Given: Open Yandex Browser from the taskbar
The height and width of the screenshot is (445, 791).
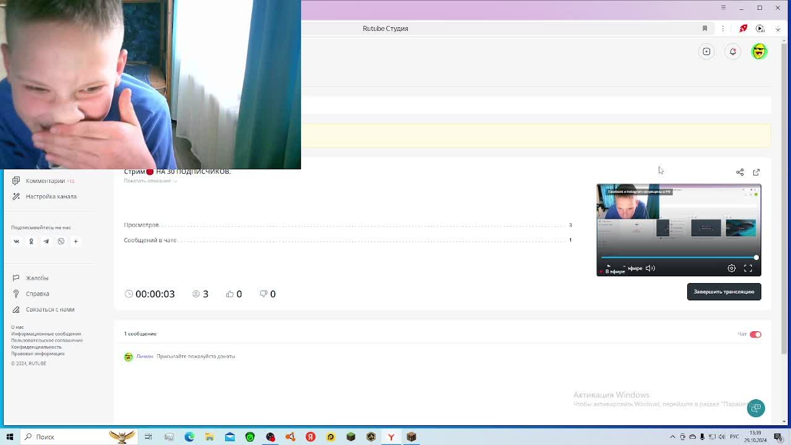Looking at the screenshot, I should (x=391, y=437).
